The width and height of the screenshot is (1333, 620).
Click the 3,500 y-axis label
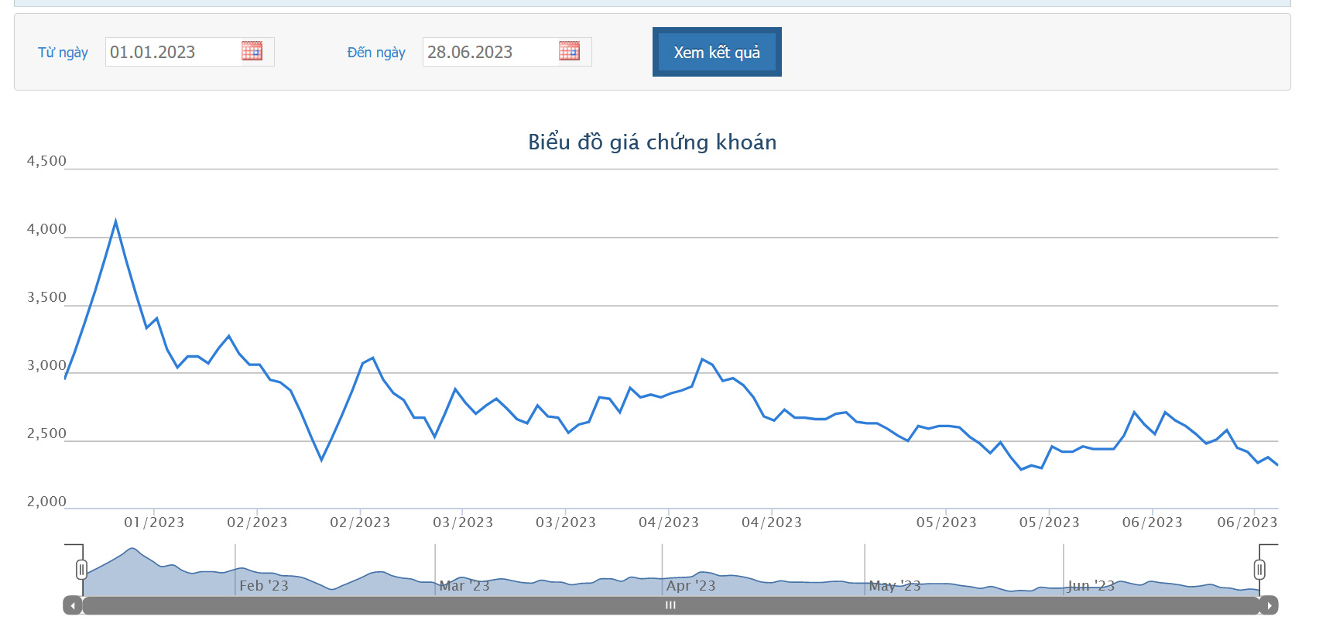pyautogui.click(x=46, y=297)
